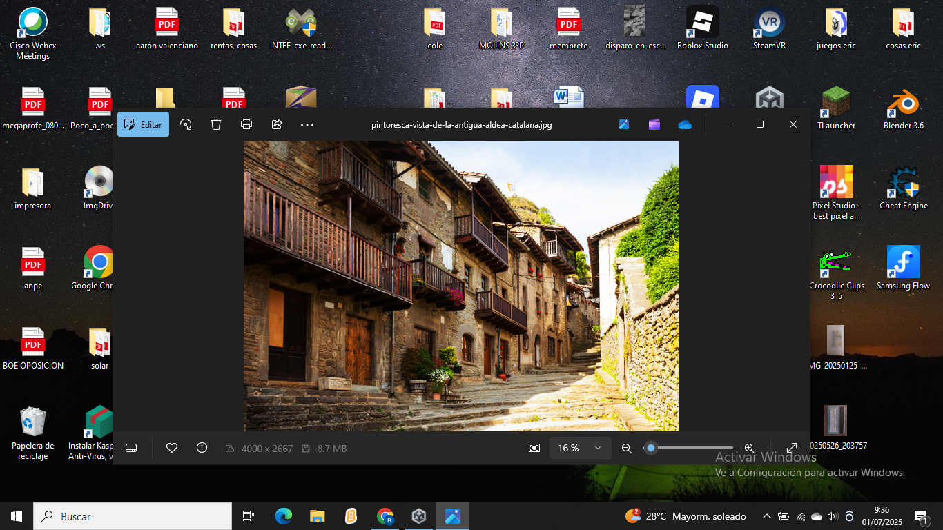This screenshot has height=530, width=943.
Task: Enter full screen mode via the arrows icon
Action: coord(792,449)
